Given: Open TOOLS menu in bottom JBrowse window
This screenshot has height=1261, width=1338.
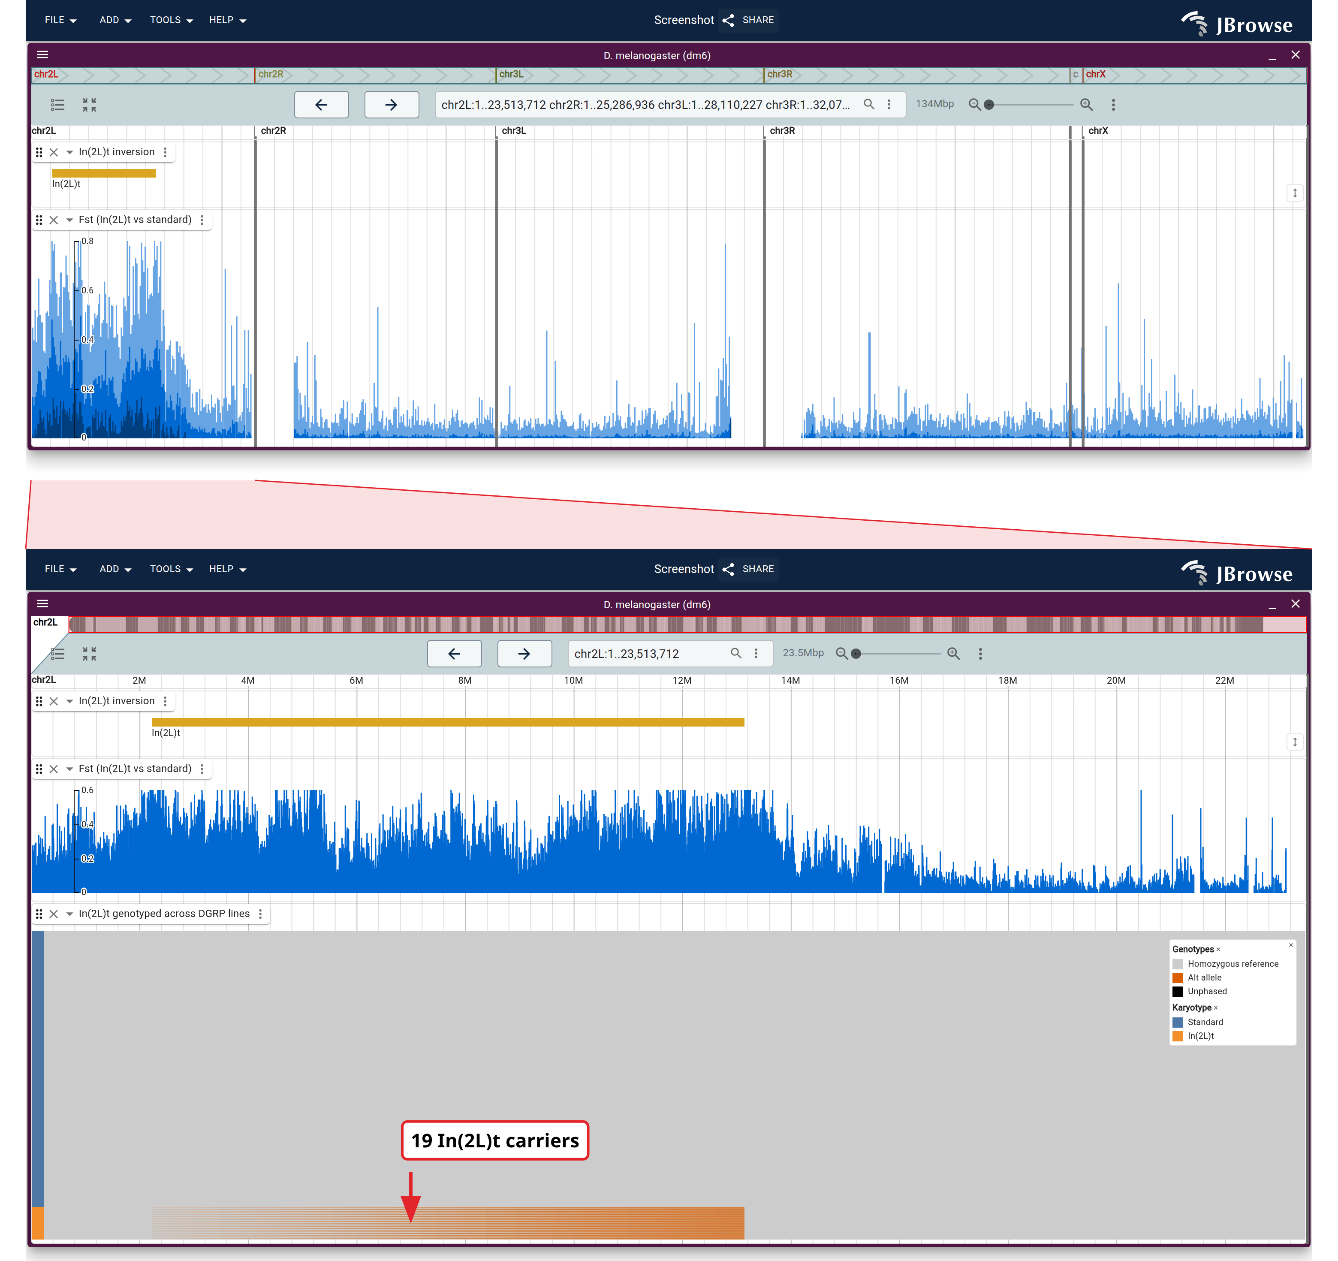Looking at the screenshot, I should [171, 569].
